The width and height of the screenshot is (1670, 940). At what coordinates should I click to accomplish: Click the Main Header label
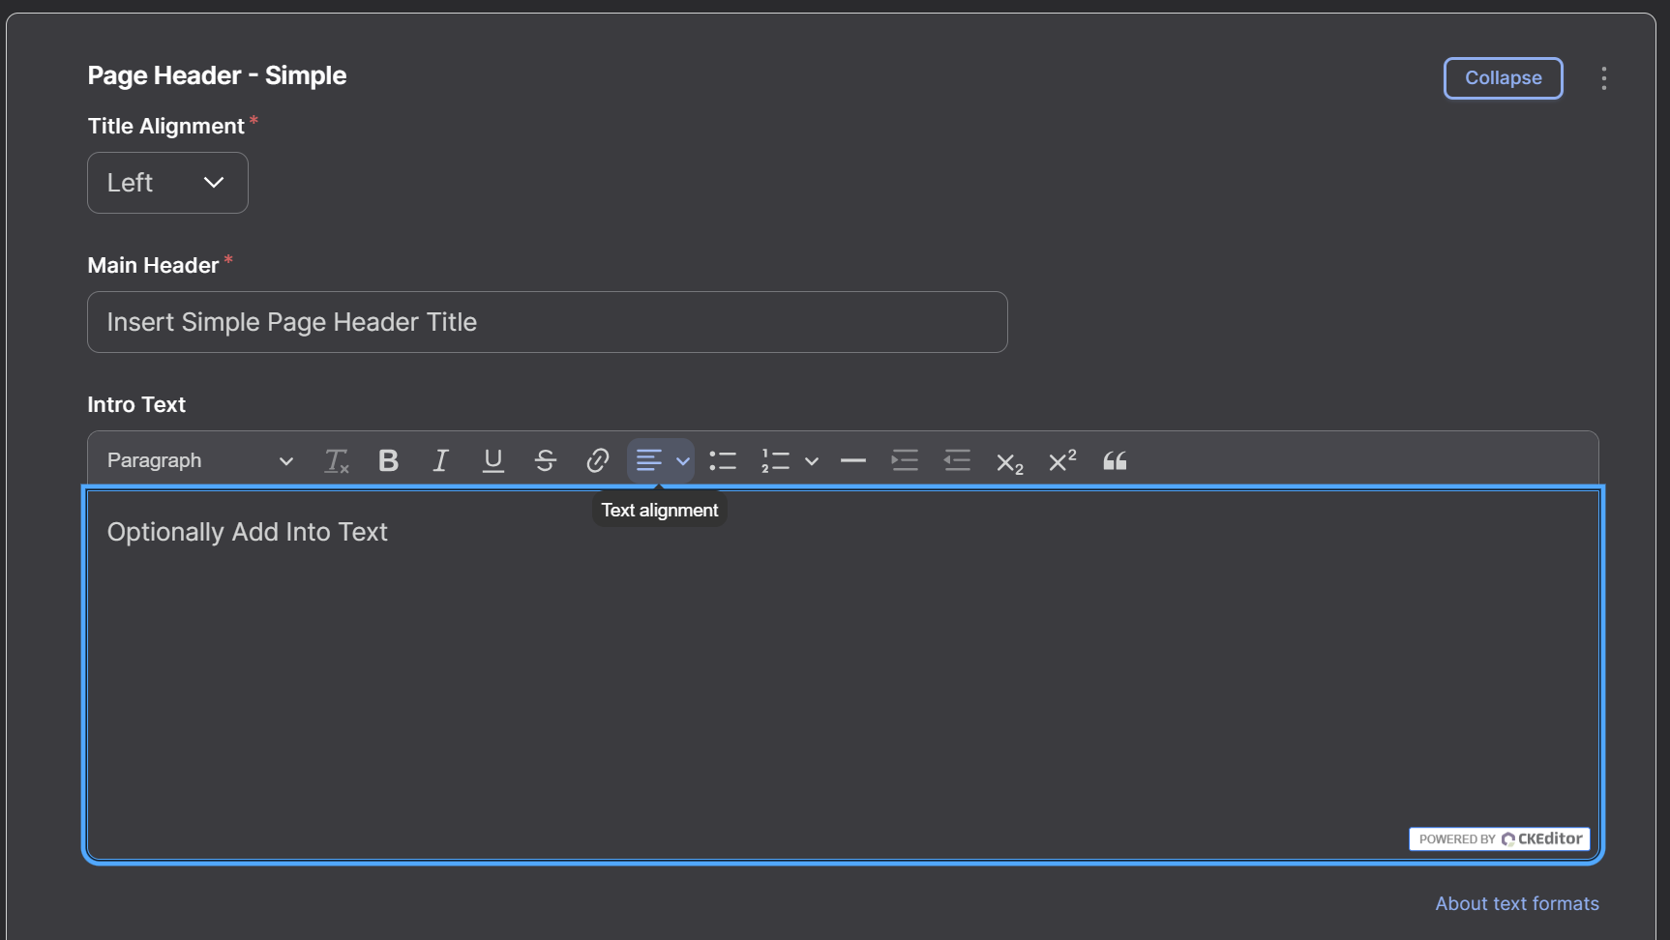point(153,265)
